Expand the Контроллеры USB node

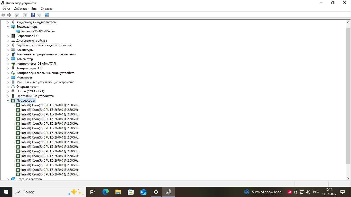click(x=8, y=68)
